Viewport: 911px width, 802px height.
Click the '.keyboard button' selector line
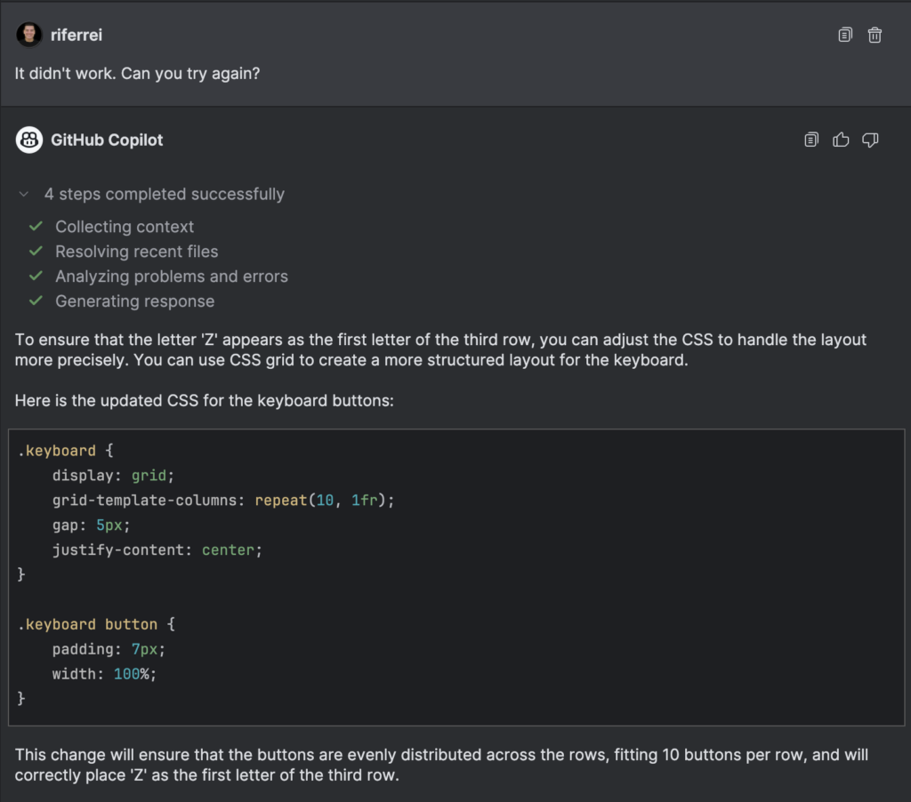(96, 624)
